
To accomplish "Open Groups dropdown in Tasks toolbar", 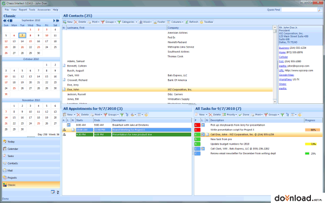I will (272, 115).
